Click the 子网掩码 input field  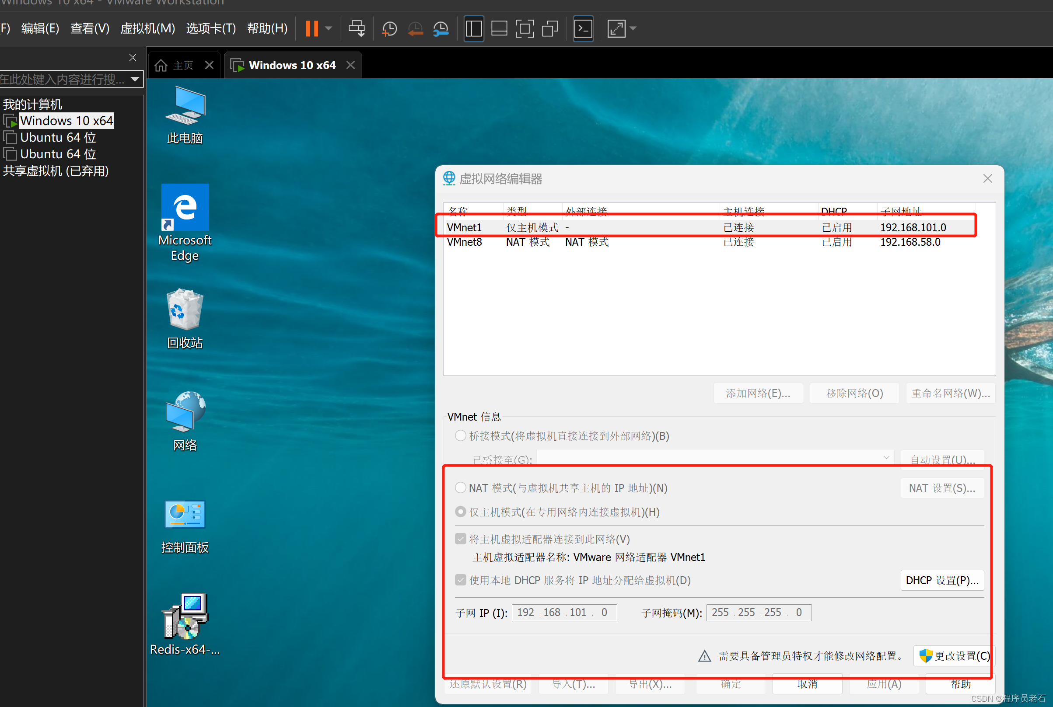tap(759, 612)
